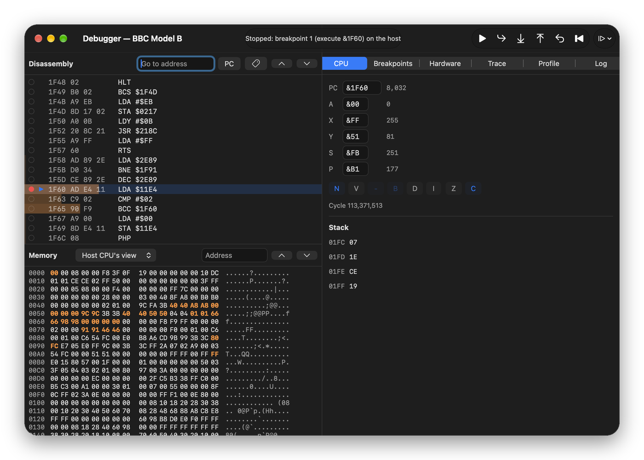
Task: Remove the red breakpoint at 1F60
Action: tap(31, 189)
